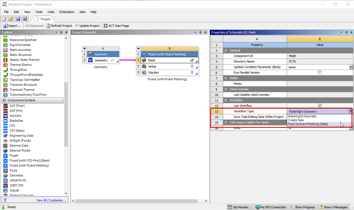Image resolution: width=354 pixels, height=210 pixels.
Task: Click the Mesh cell refresh status icon
Action: [192, 60]
